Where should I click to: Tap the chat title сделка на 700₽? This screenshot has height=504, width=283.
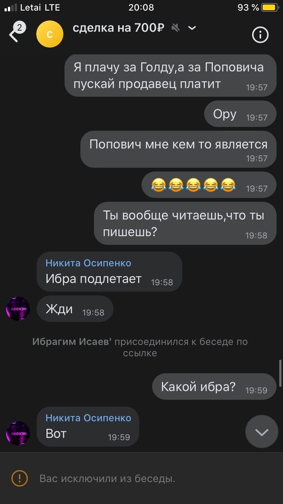pos(118,28)
